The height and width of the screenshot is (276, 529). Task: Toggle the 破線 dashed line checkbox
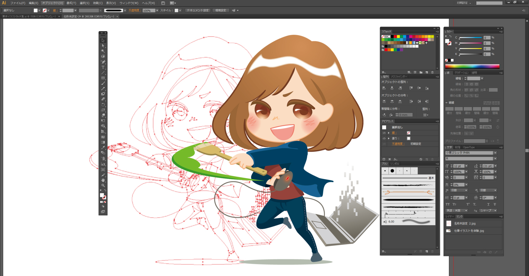tap(447, 103)
